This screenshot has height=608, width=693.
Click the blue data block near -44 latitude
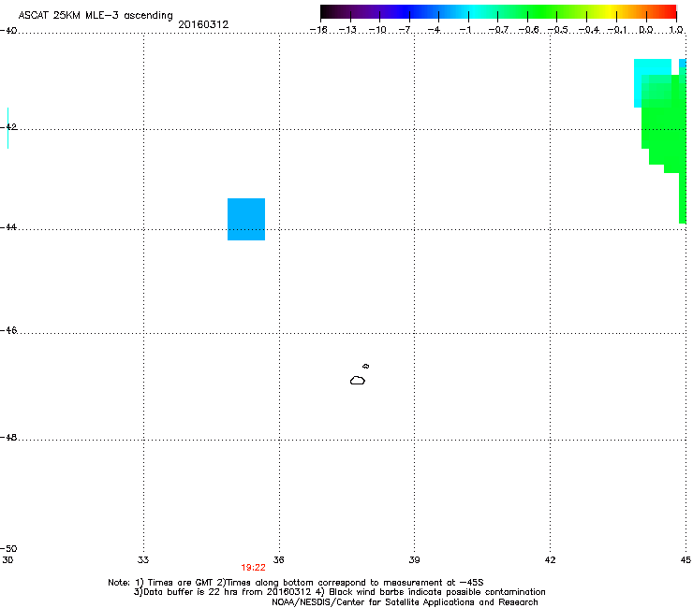coord(246,220)
